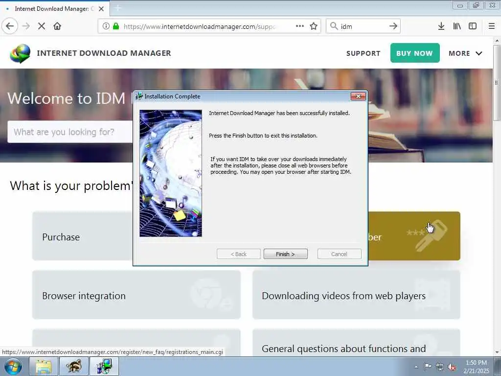Viewport: 501px width, 376px height.
Task: Open Downloading videos from web players card
Action: (356, 295)
